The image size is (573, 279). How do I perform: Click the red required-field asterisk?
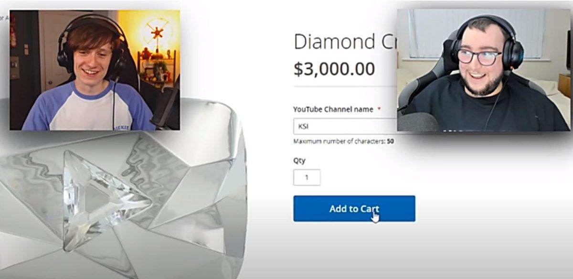[379, 109]
